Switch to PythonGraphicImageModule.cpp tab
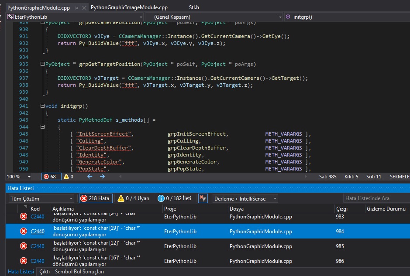Screen dimensions: 410x276 coord(129,7)
